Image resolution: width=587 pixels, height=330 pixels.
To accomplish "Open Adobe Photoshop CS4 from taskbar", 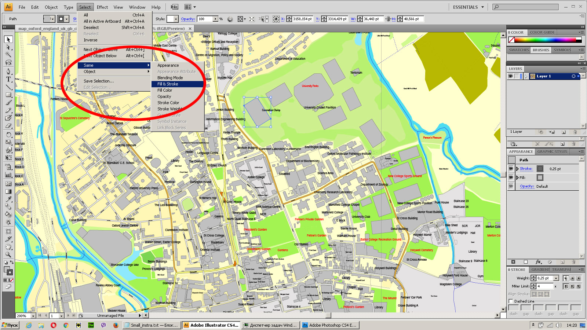I will 329,325.
